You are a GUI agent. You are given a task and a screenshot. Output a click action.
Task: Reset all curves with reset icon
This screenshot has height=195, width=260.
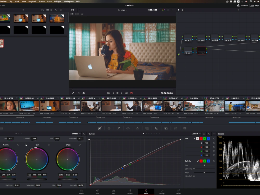pos(209,134)
